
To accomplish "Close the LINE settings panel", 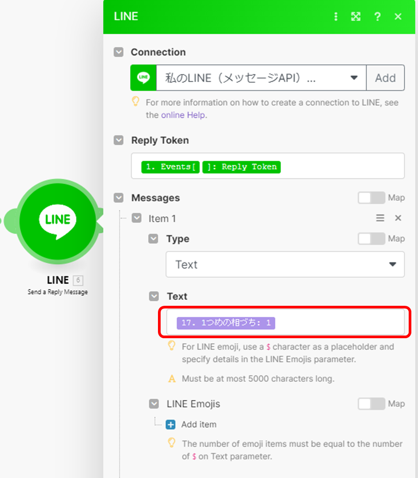I will 398,16.
